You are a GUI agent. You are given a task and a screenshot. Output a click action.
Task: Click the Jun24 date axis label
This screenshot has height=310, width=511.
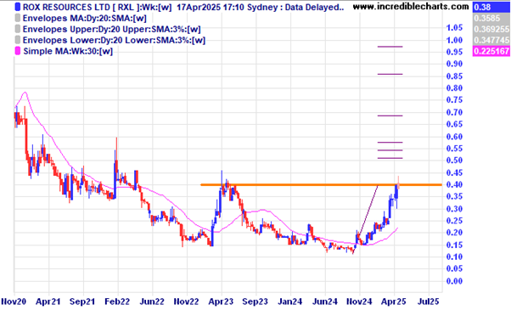point(324,302)
